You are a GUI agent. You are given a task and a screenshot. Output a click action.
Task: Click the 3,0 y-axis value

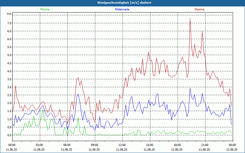point(9,87)
